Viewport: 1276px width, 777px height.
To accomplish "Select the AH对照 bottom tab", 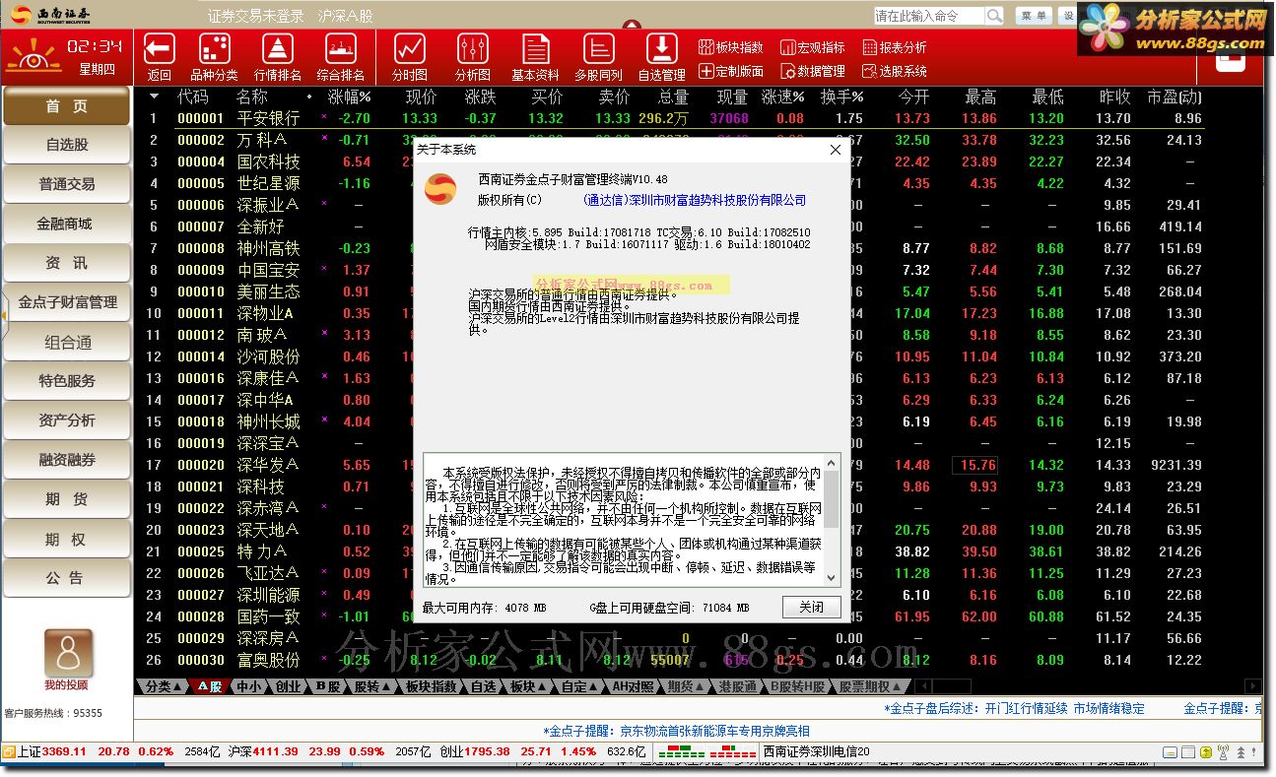I will (633, 686).
